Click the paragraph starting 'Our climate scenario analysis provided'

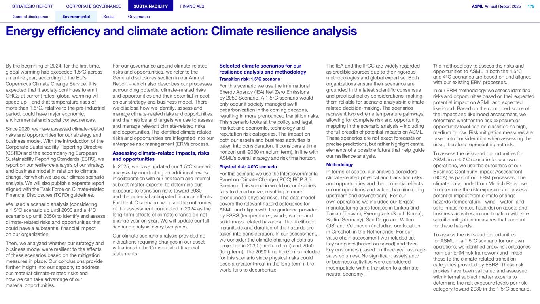(162, 245)
